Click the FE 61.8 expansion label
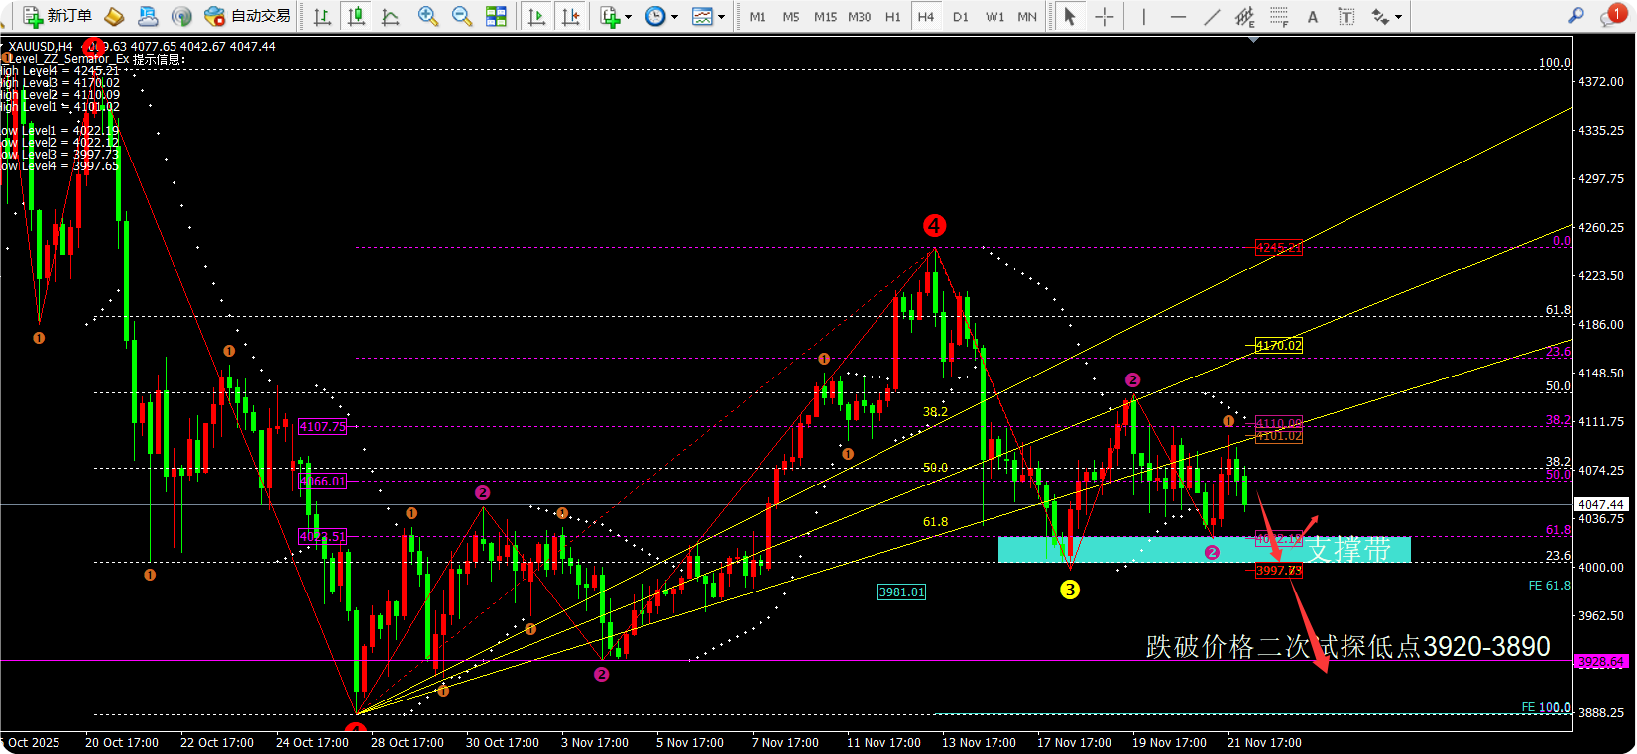Viewport: 1637px width, 754px height. [x=1549, y=586]
